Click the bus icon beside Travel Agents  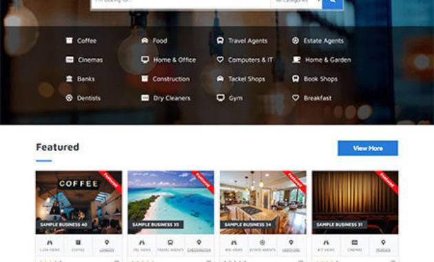pos(220,41)
